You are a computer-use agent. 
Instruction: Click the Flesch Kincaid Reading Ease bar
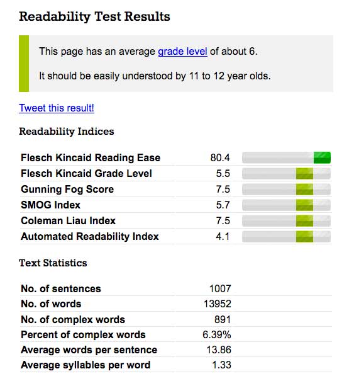286,157
